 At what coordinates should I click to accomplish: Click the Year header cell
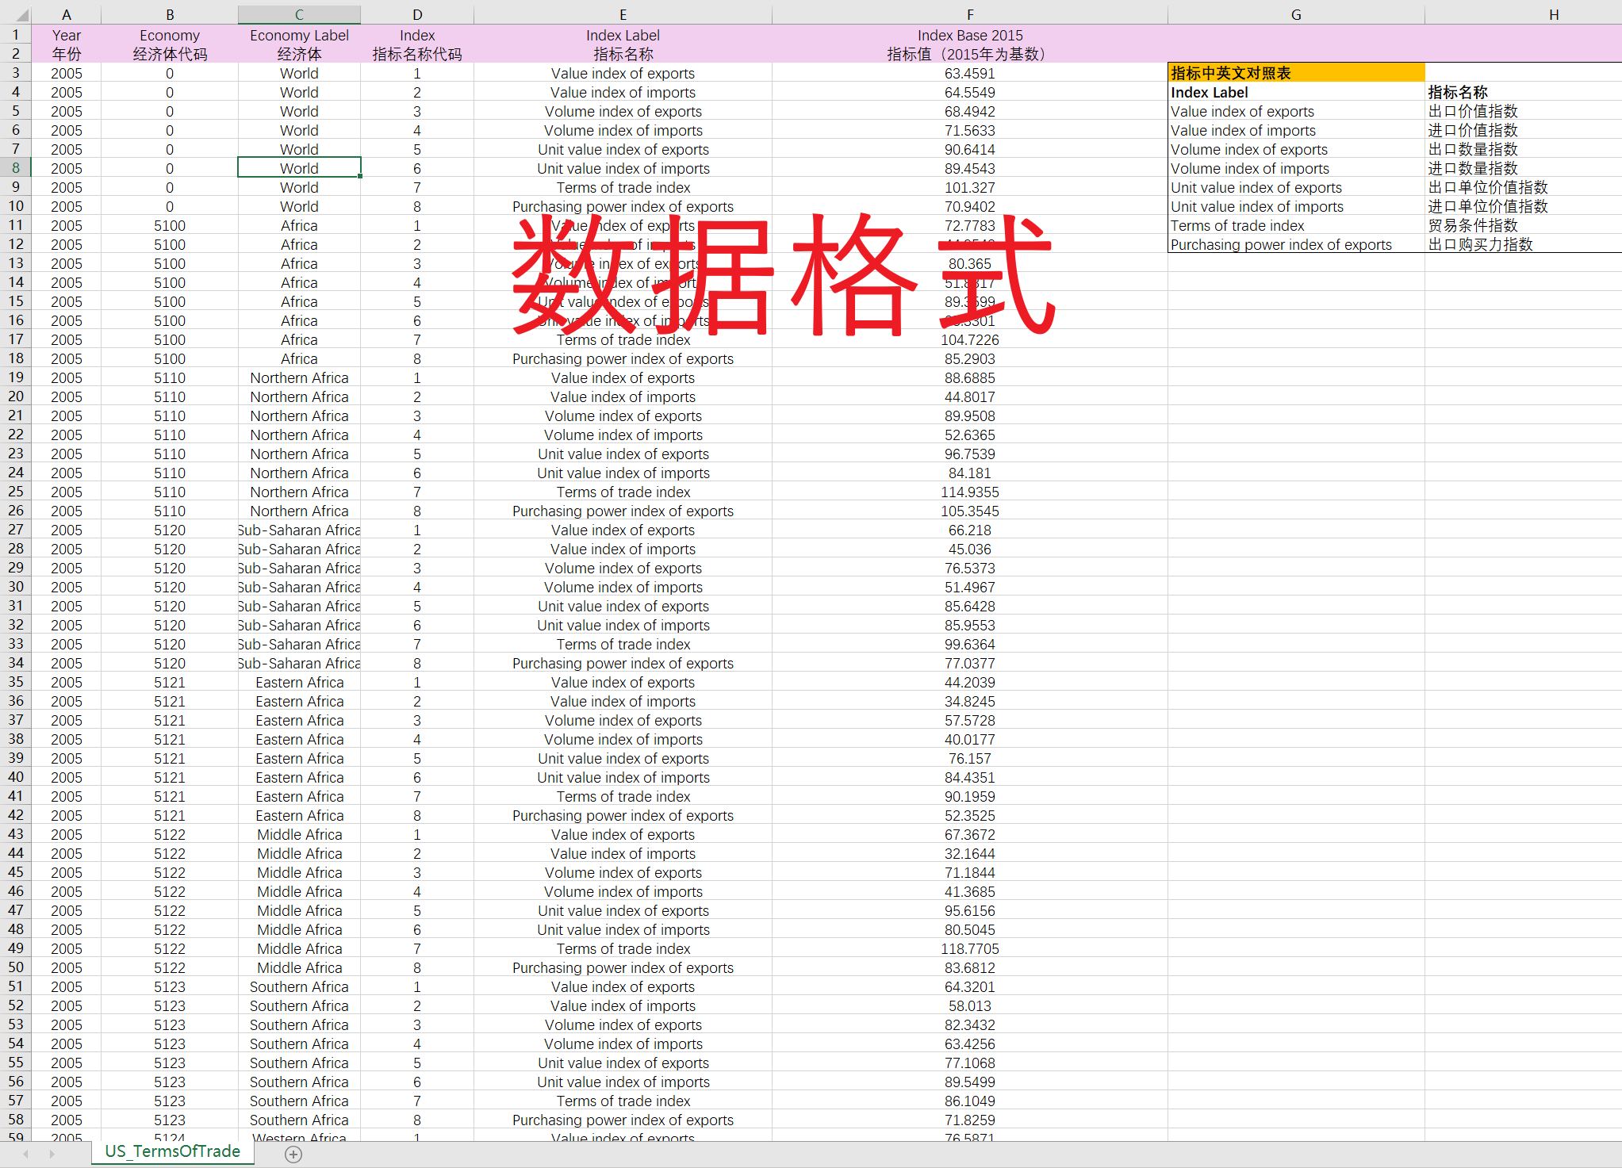pyautogui.click(x=67, y=35)
